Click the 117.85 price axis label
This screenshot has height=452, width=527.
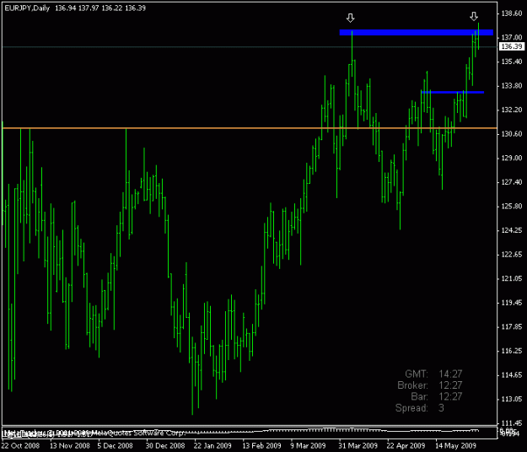512,326
